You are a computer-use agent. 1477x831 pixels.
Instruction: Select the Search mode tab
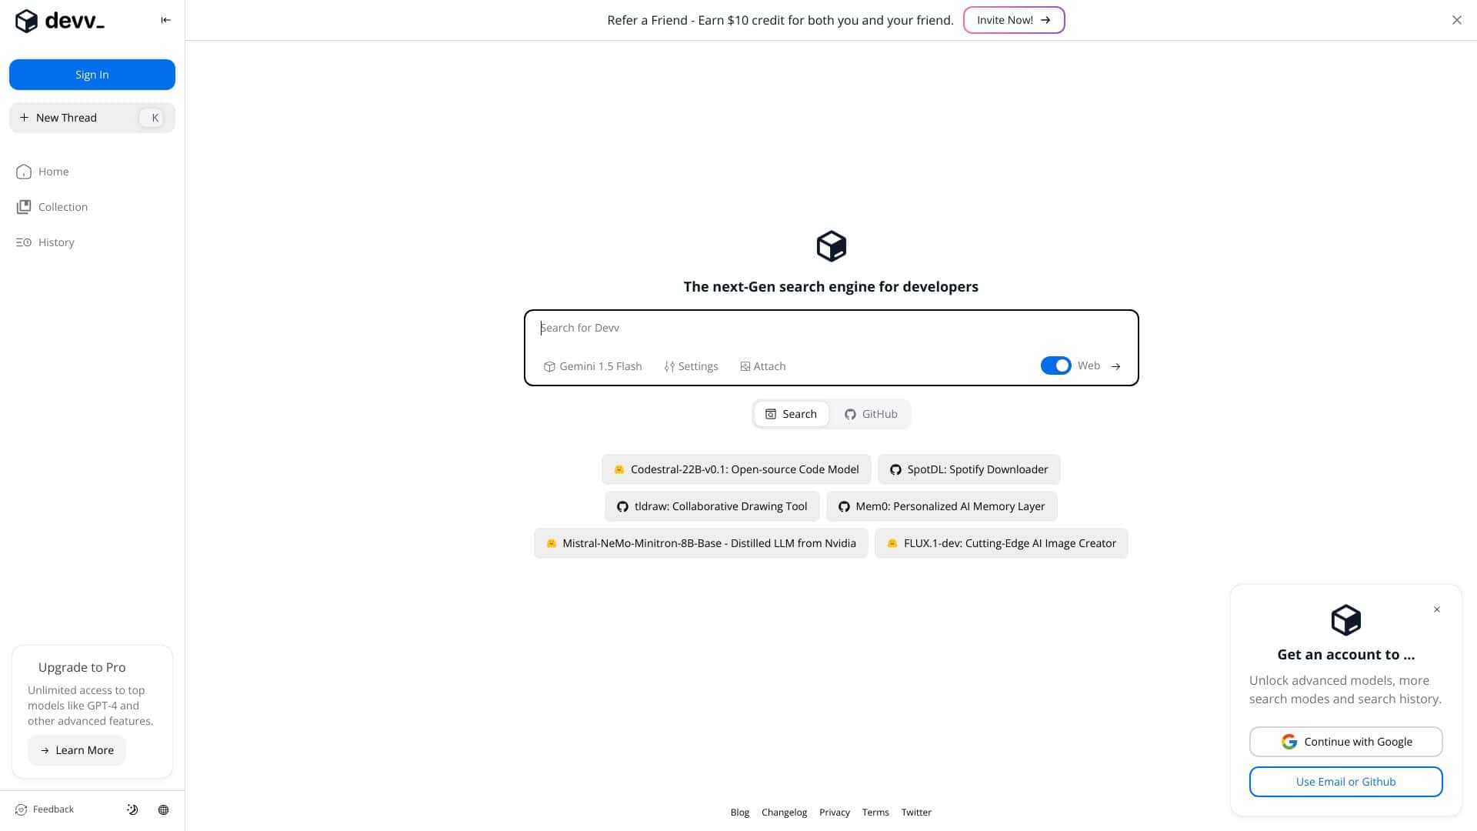click(x=791, y=413)
